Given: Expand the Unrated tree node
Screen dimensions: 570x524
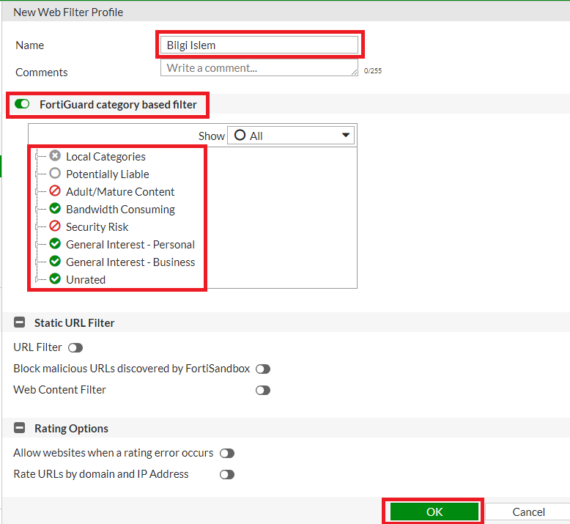Looking at the screenshot, I should [37, 279].
